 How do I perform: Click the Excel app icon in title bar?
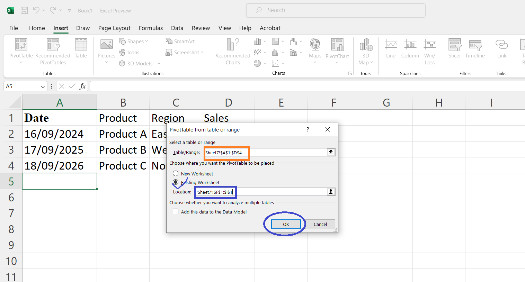(x=10, y=10)
